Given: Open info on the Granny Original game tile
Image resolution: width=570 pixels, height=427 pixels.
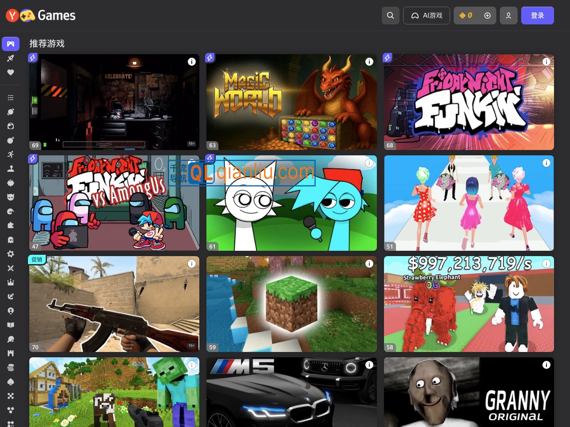Looking at the screenshot, I should pyautogui.click(x=546, y=364).
